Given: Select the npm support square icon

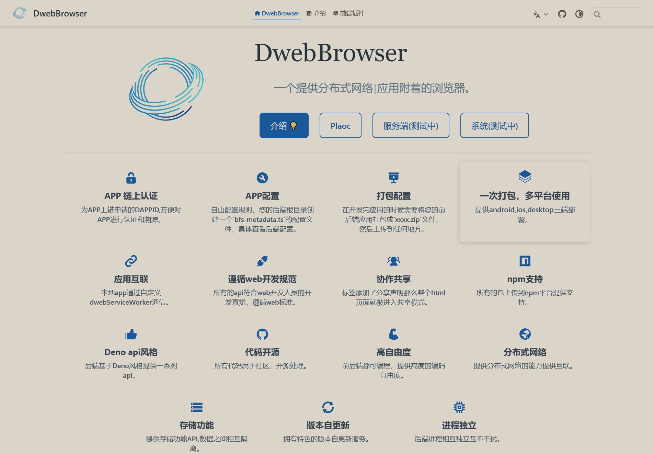Looking at the screenshot, I should (525, 261).
